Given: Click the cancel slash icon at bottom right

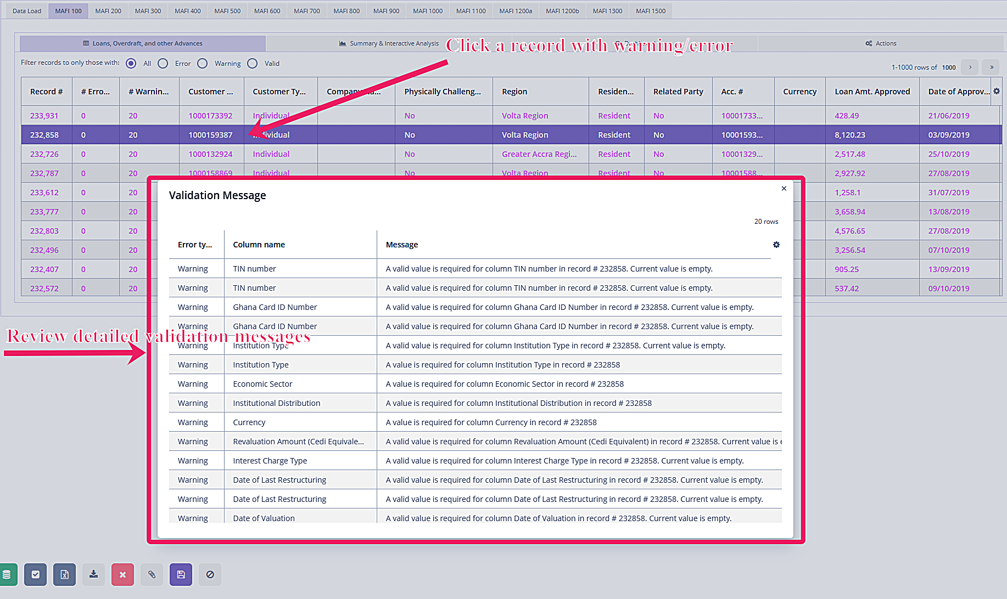Looking at the screenshot, I should pos(210,574).
